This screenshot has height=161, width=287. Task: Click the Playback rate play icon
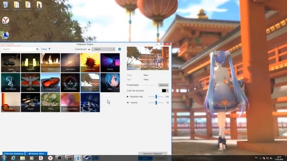pyautogui.click(x=127, y=97)
